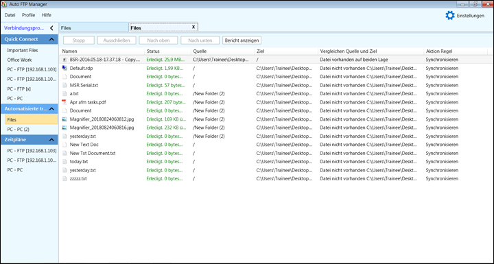Select Magnifier_20180824060816.jpg image icon
The width and height of the screenshot is (494, 264).
coord(64,128)
